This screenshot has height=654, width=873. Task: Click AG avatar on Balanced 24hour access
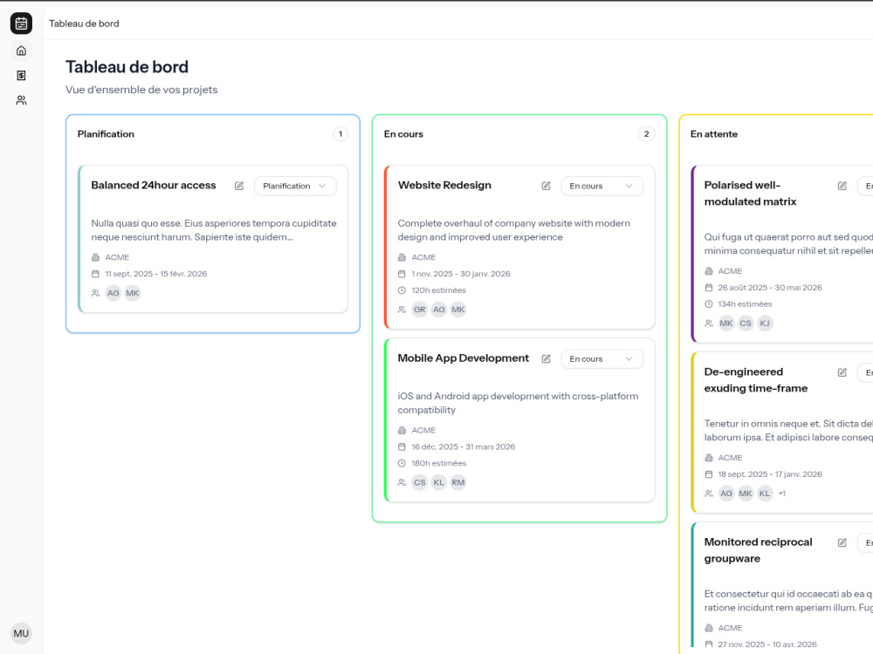point(113,293)
